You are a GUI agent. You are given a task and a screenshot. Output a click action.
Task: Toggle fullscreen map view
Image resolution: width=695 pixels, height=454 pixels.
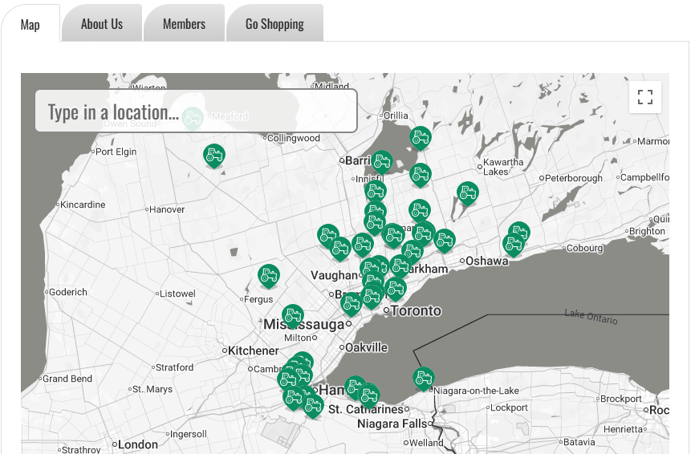click(x=644, y=98)
